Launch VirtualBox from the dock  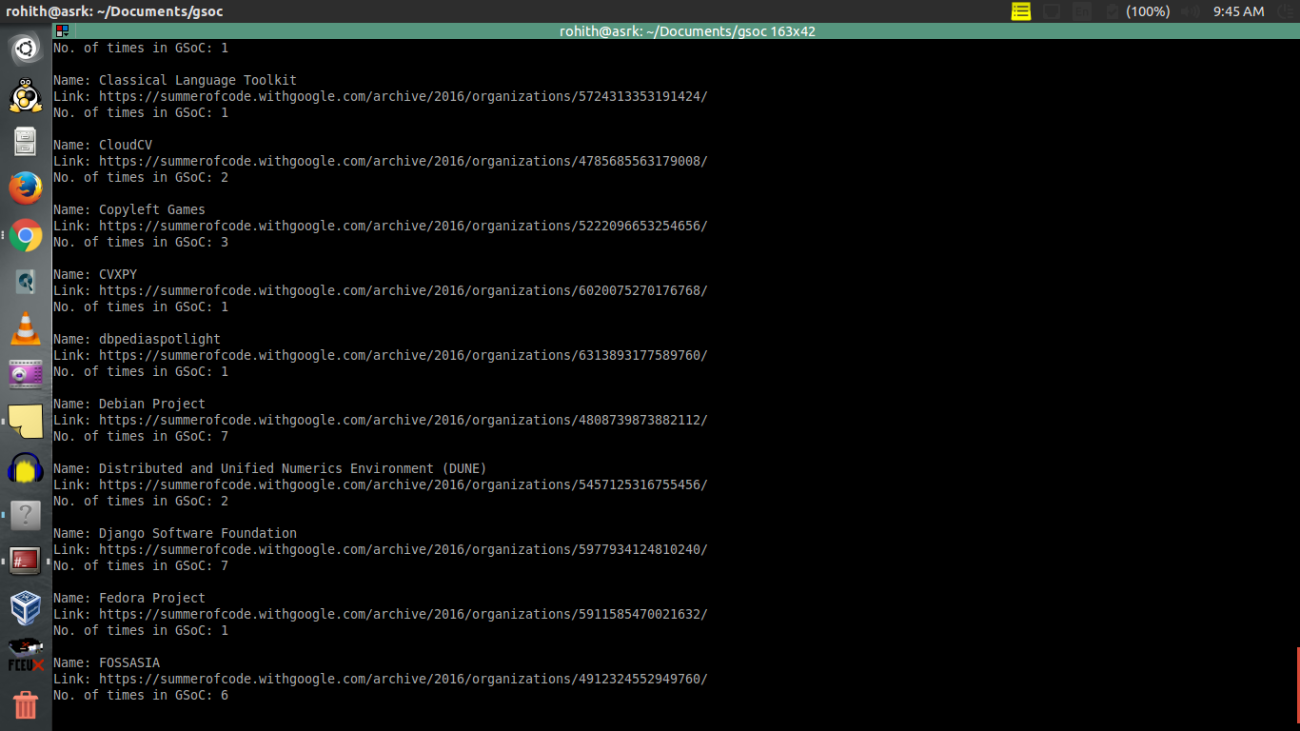pyautogui.click(x=26, y=608)
